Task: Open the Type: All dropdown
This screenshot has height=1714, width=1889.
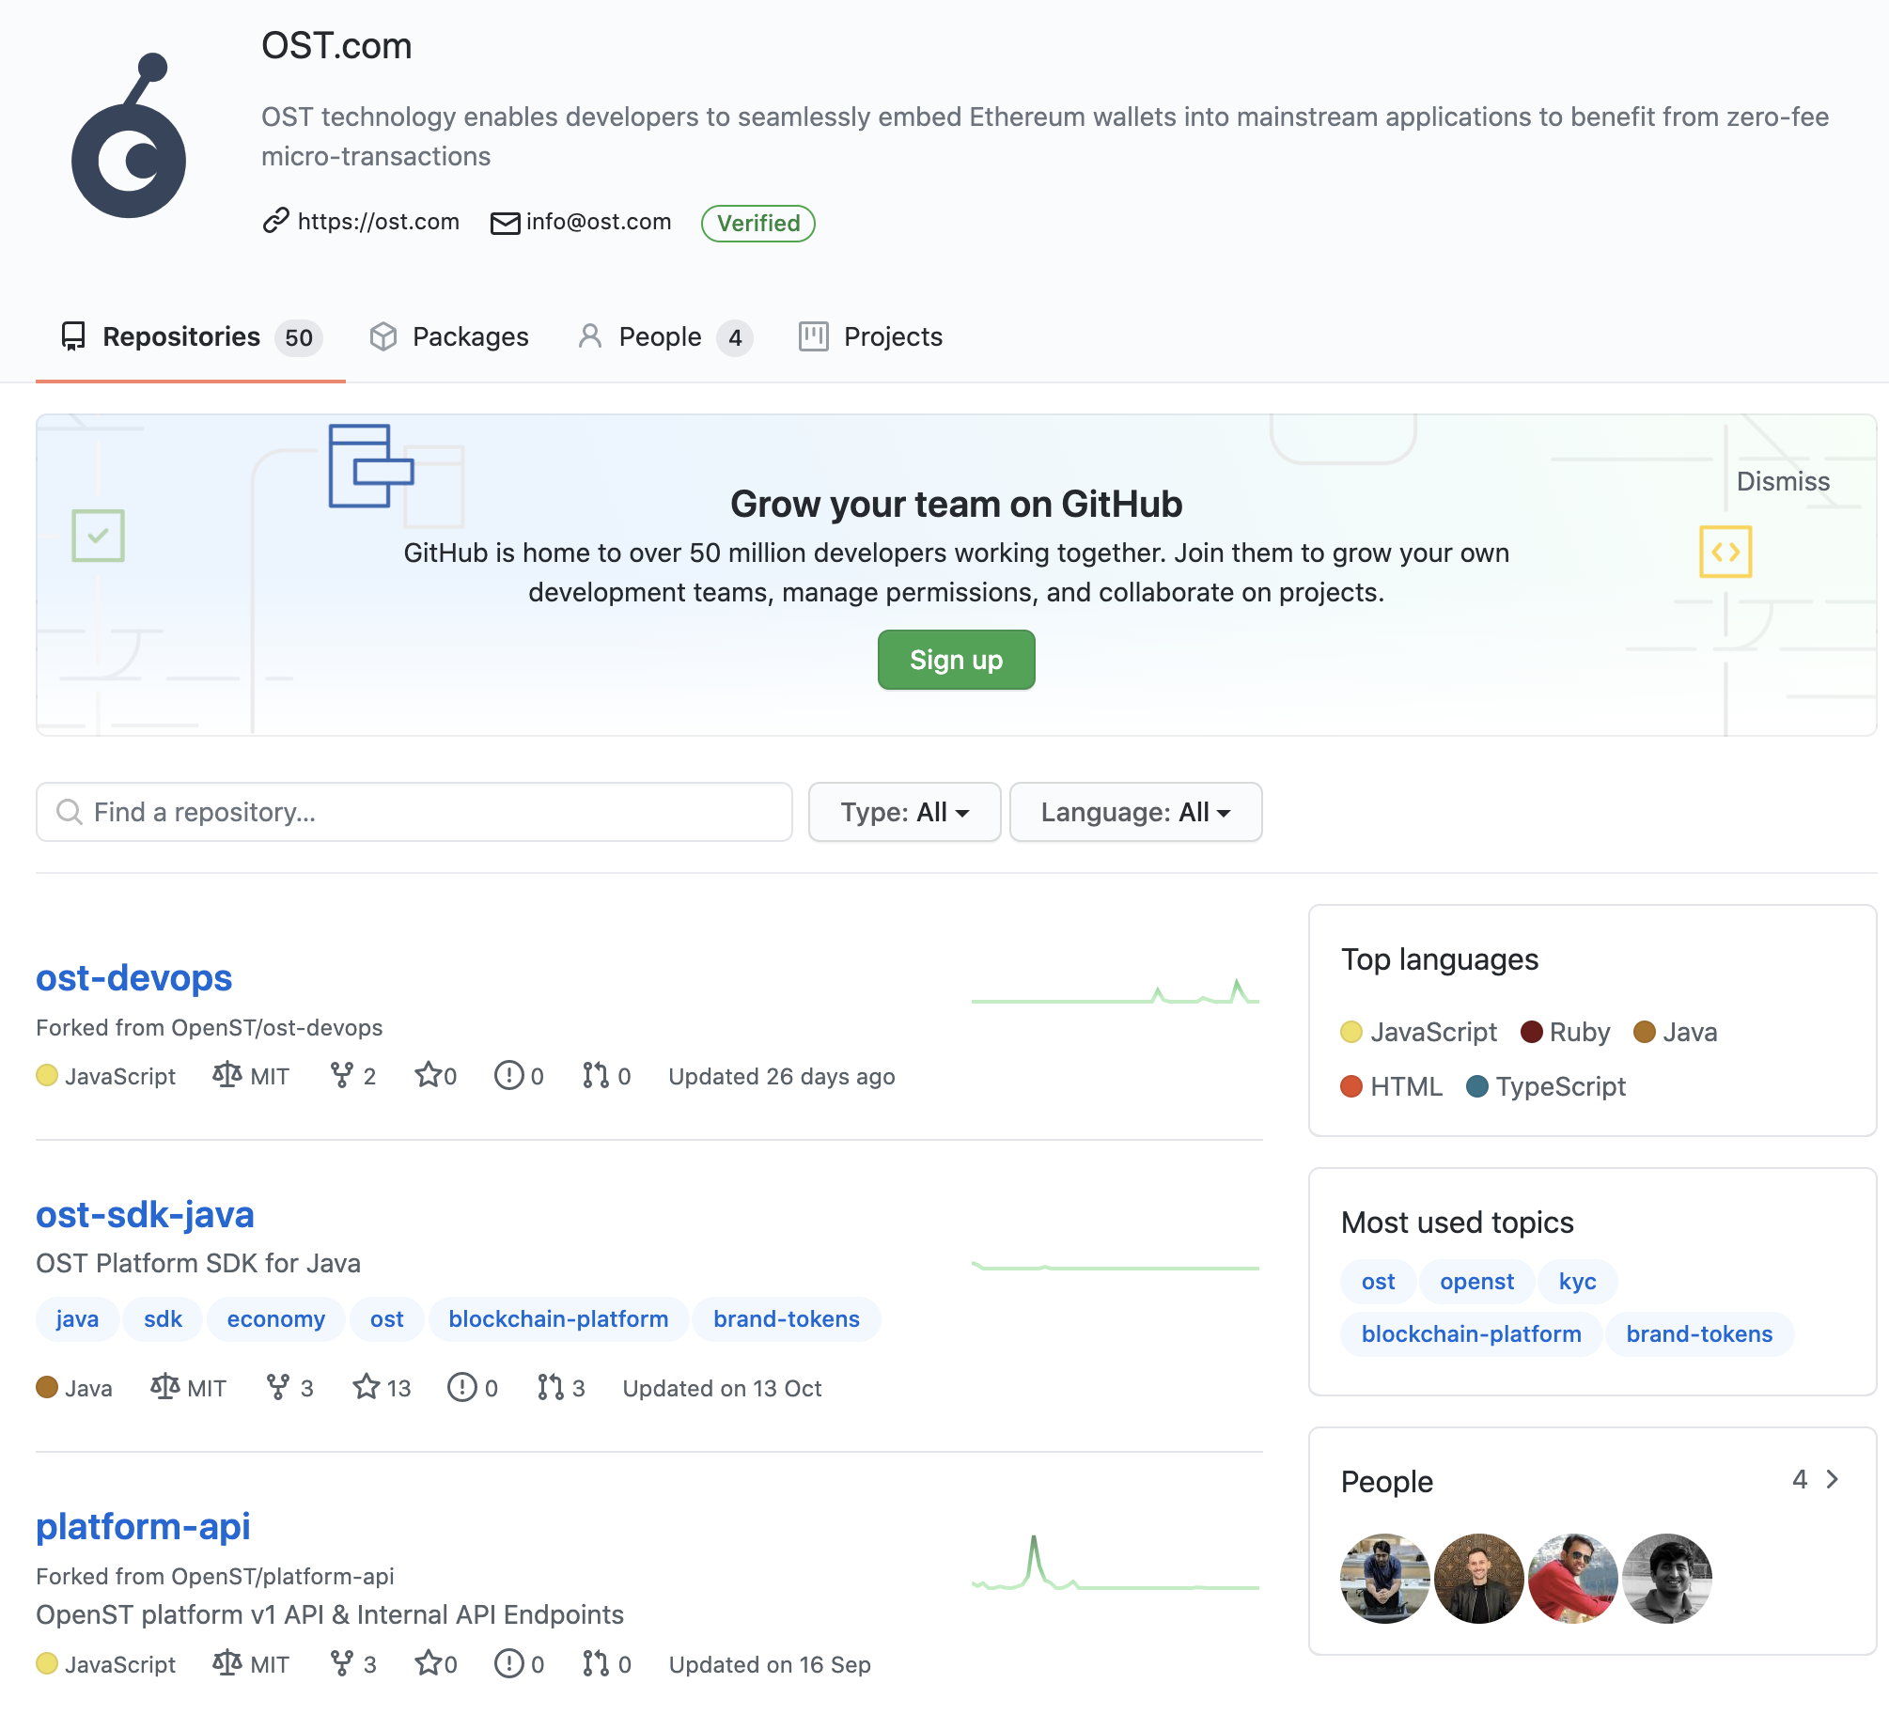Action: click(x=904, y=812)
